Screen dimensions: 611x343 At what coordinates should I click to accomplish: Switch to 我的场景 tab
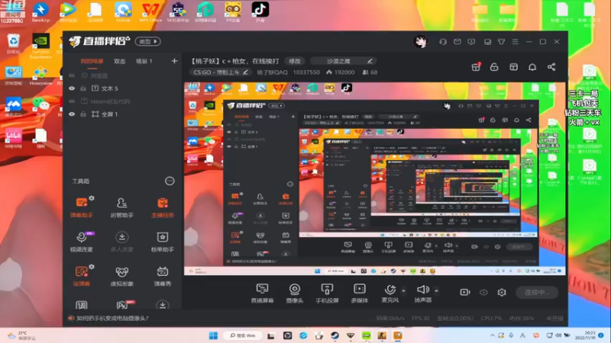92,61
